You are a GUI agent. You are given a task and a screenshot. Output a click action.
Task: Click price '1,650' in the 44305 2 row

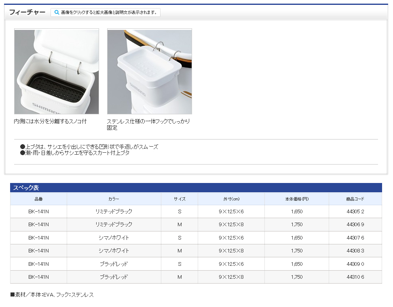pos(297,212)
